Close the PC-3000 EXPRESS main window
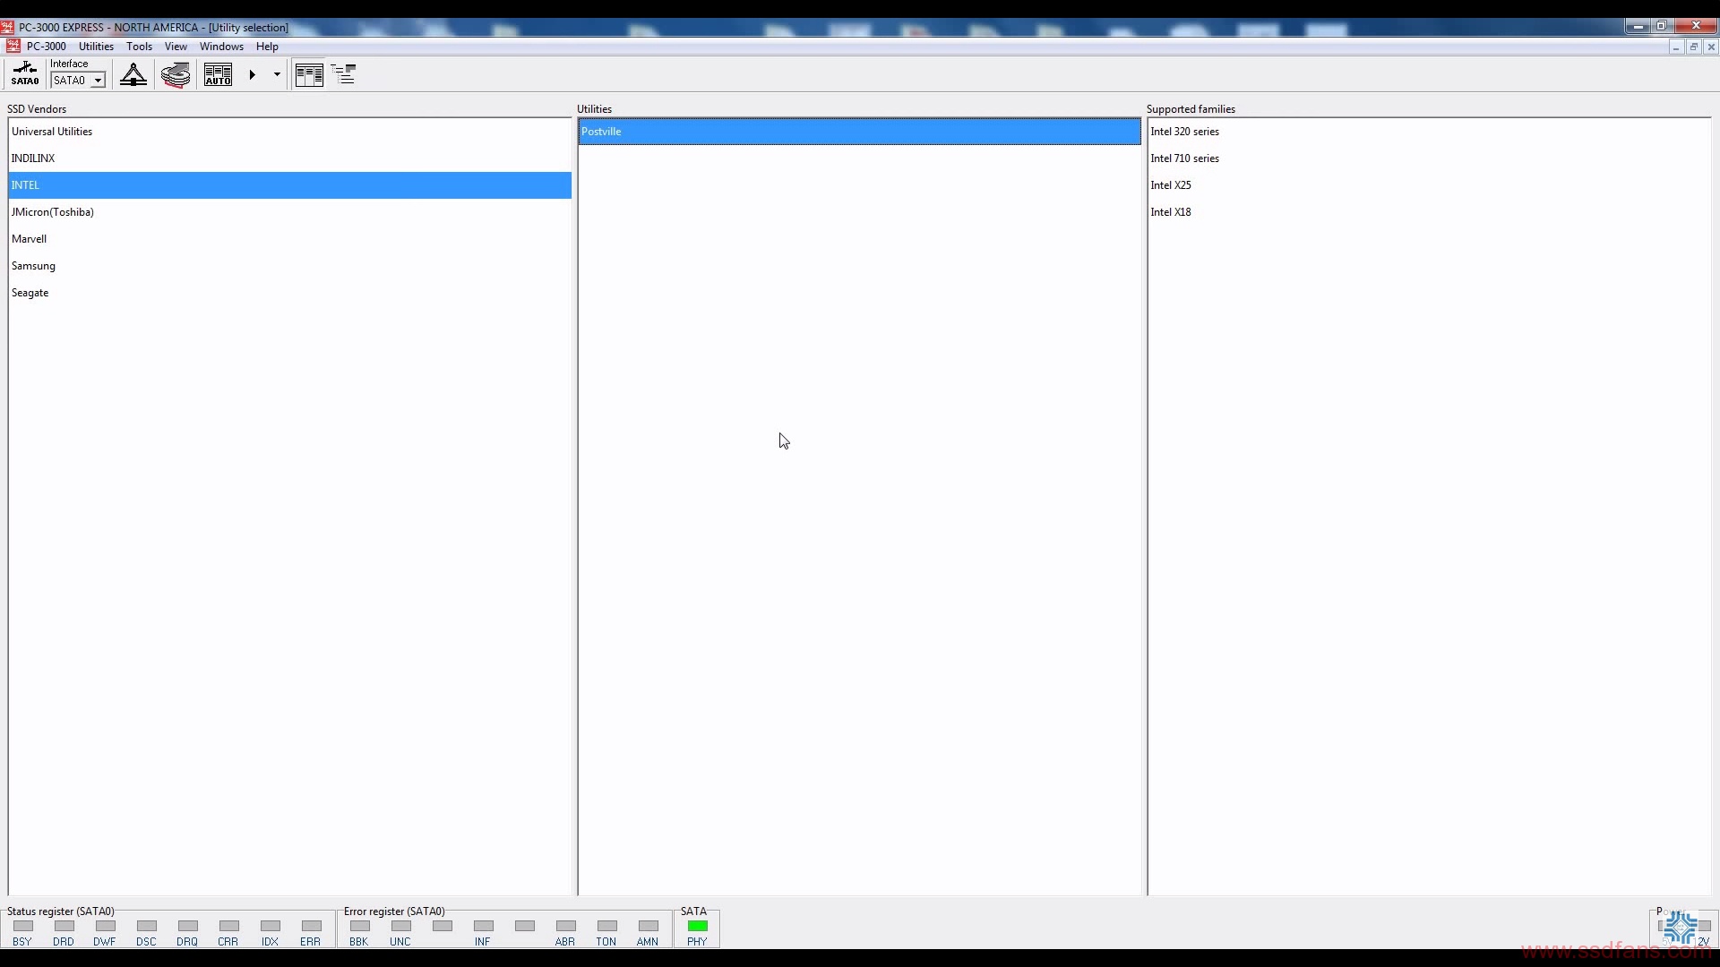Viewport: 1720px width, 967px height. [x=1696, y=26]
